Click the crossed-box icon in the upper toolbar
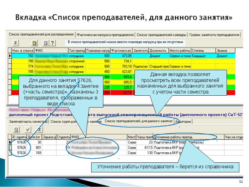The width and height of the screenshot is (249, 187). 46,43
